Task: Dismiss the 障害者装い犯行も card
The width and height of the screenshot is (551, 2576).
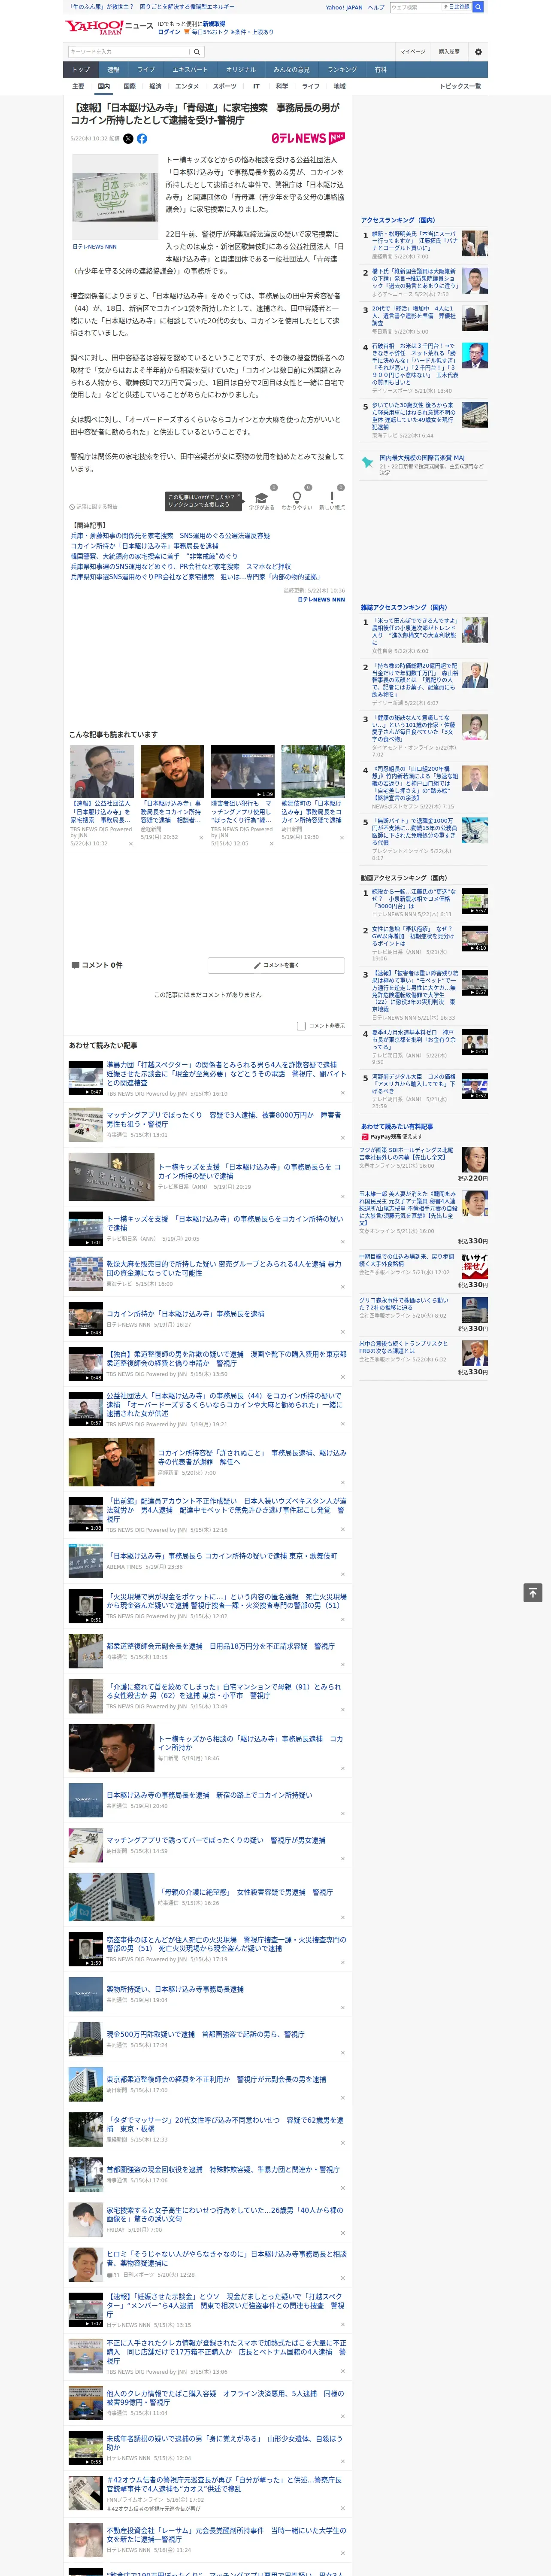Action: point(271,844)
